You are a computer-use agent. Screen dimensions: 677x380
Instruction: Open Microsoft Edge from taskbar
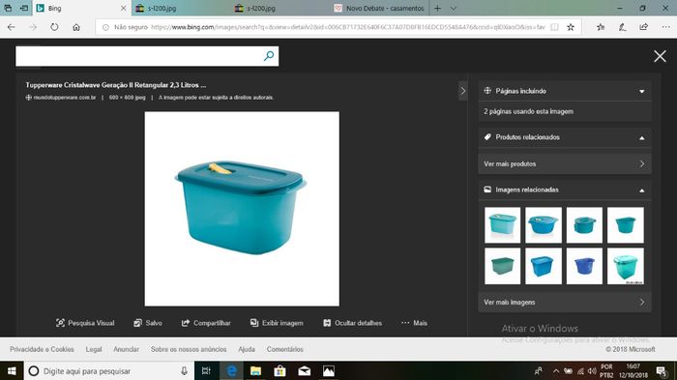(x=231, y=371)
